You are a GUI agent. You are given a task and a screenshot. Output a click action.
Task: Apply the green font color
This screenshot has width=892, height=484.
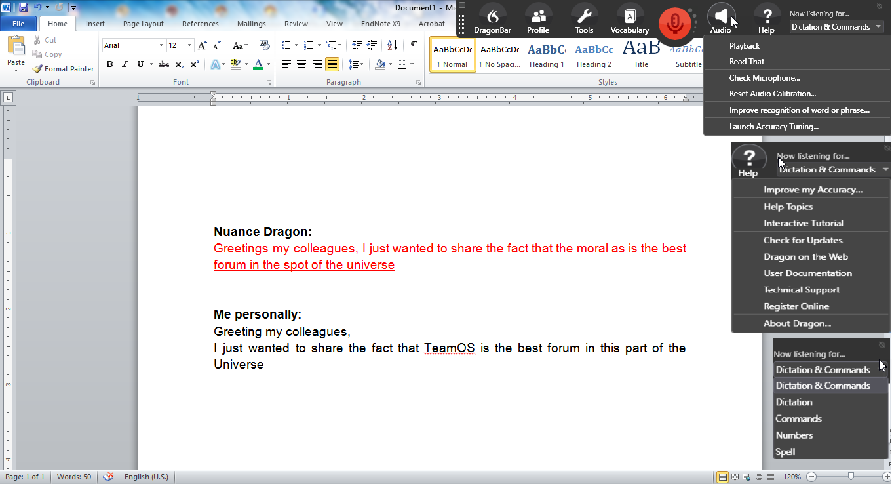click(x=258, y=64)
